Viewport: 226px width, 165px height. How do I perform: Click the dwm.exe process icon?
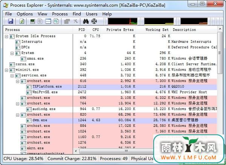tap(29, 120)
